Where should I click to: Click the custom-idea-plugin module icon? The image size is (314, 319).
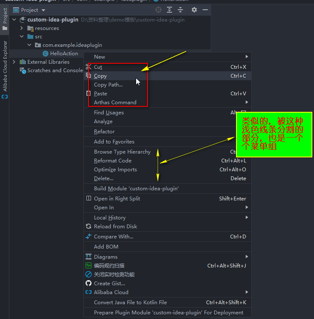pos(23,20)
